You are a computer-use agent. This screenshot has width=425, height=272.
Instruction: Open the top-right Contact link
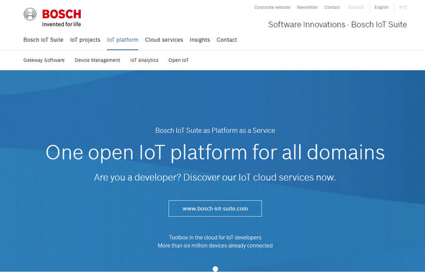pyautogui.click(x=332, y=7)
